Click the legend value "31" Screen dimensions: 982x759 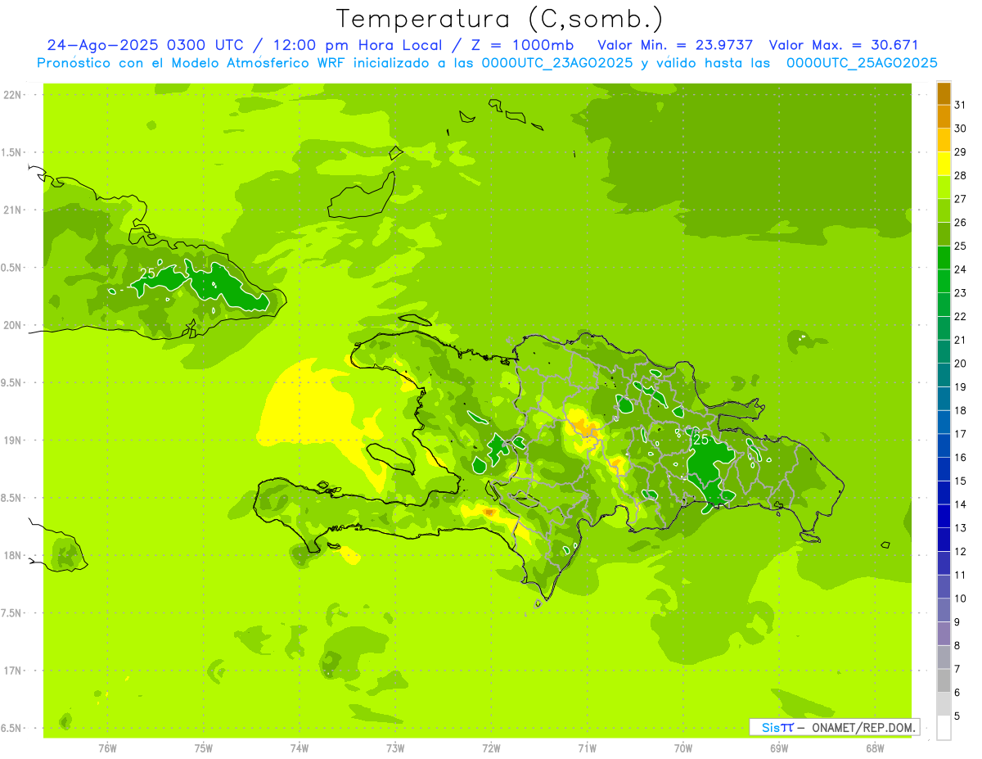point(961,105)
